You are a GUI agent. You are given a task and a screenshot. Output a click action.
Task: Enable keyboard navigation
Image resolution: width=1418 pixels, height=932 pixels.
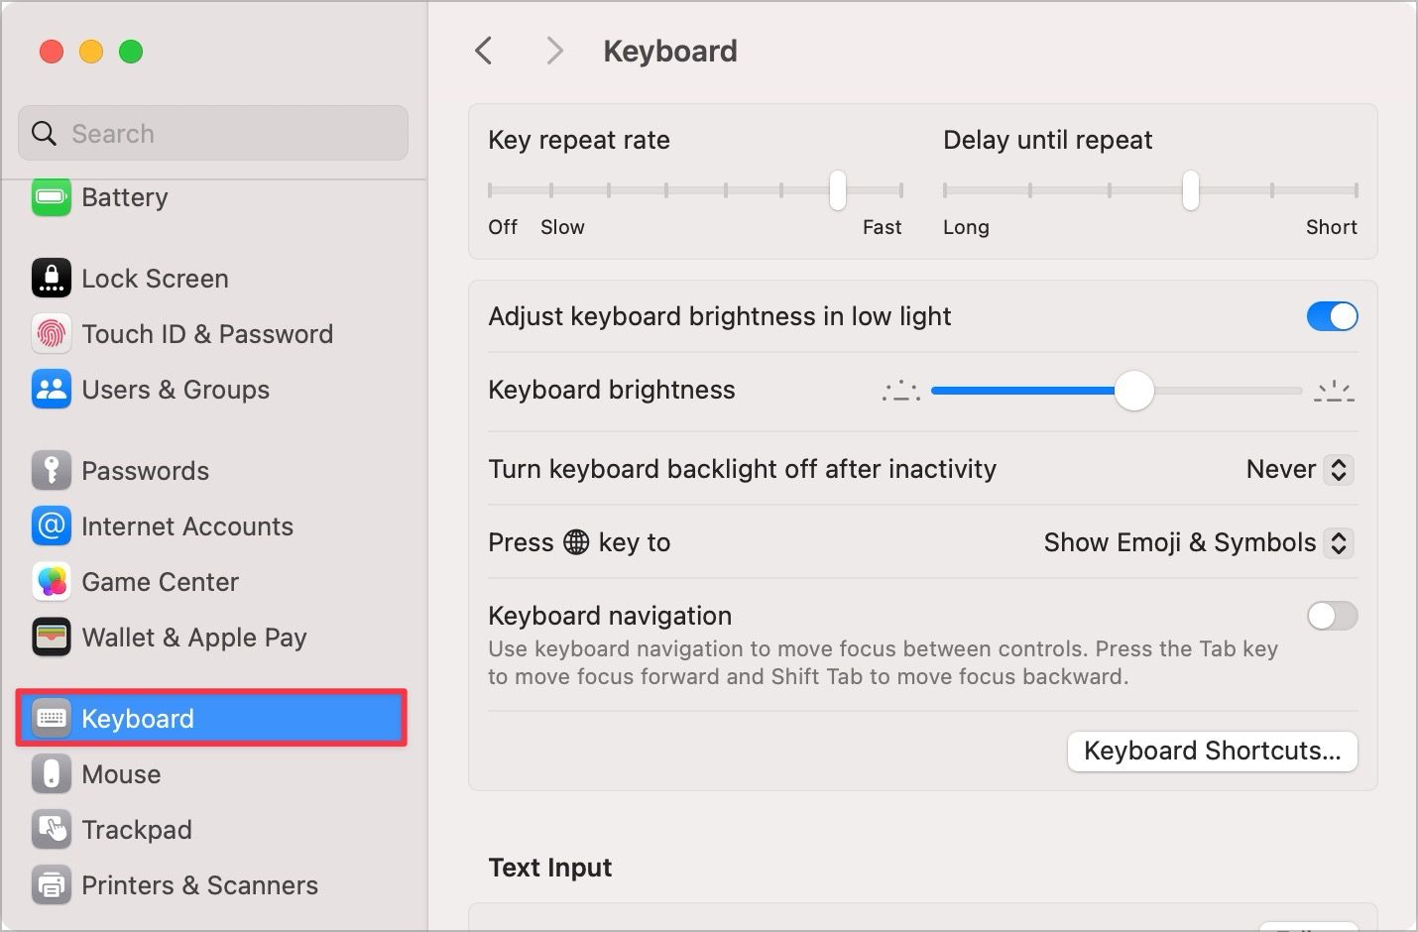[1332, 616]
